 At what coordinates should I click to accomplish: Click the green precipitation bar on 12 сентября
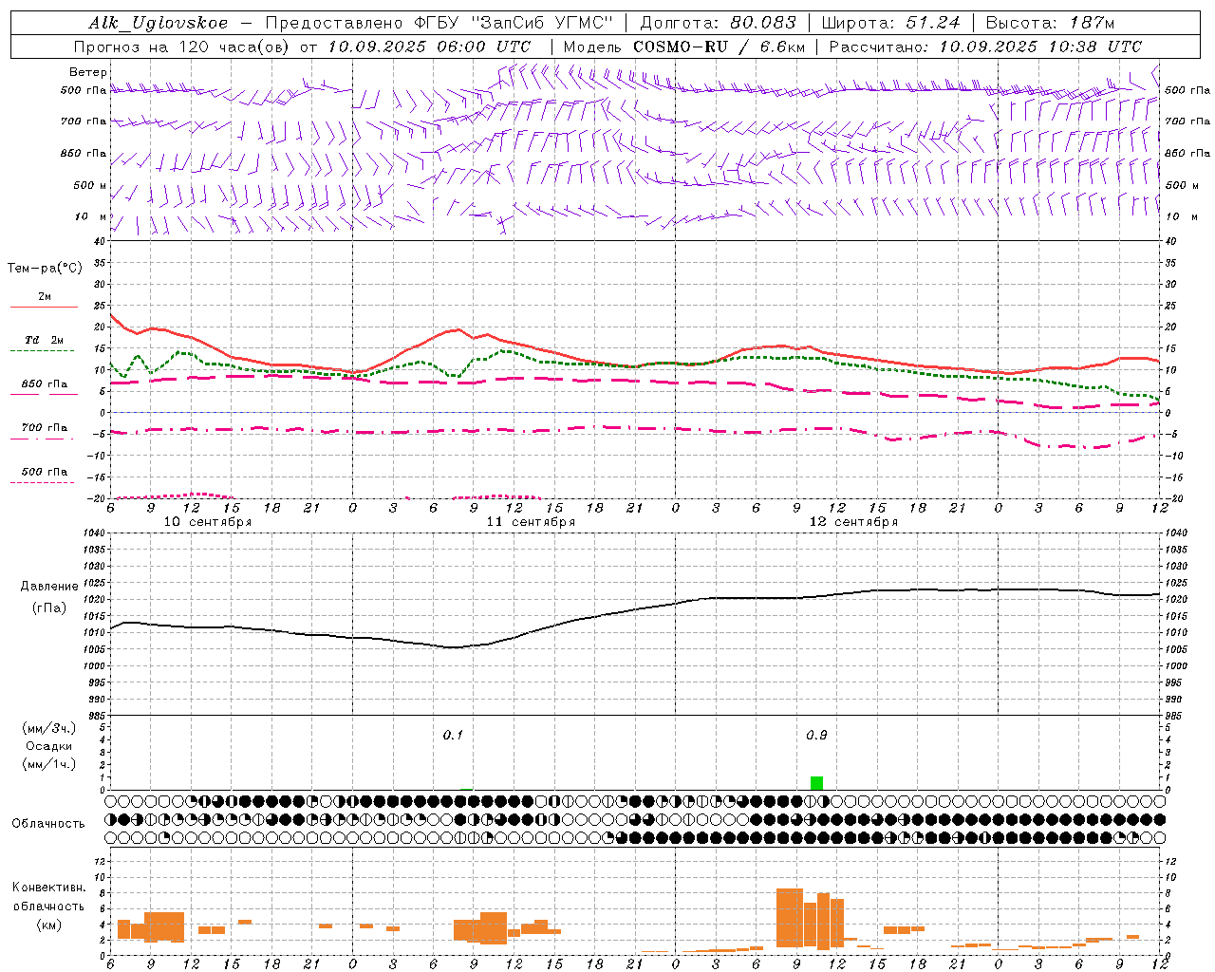(816, 783)
